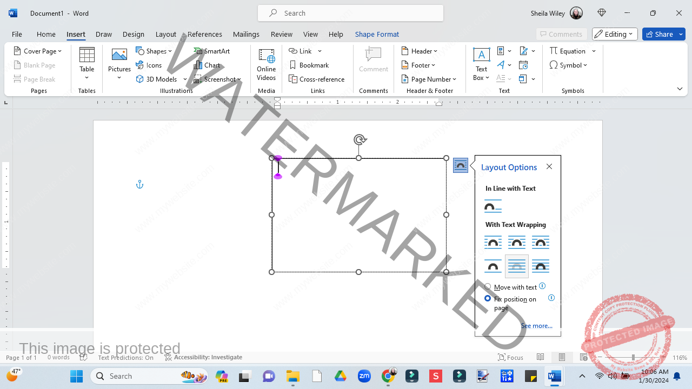Viewport: 692px width, 389px height.
Task: Choose Tight text wrapping option
Action: click(x=517, y=242)
